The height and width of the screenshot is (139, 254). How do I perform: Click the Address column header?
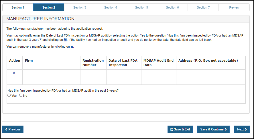tap(208, 61)
